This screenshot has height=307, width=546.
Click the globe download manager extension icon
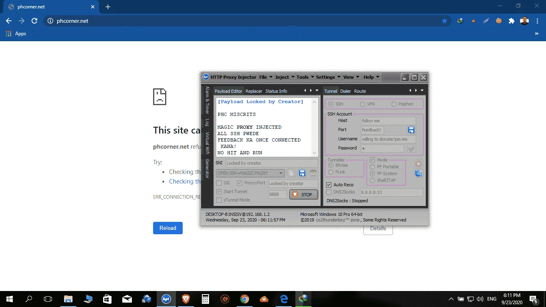tap(460, 21)
